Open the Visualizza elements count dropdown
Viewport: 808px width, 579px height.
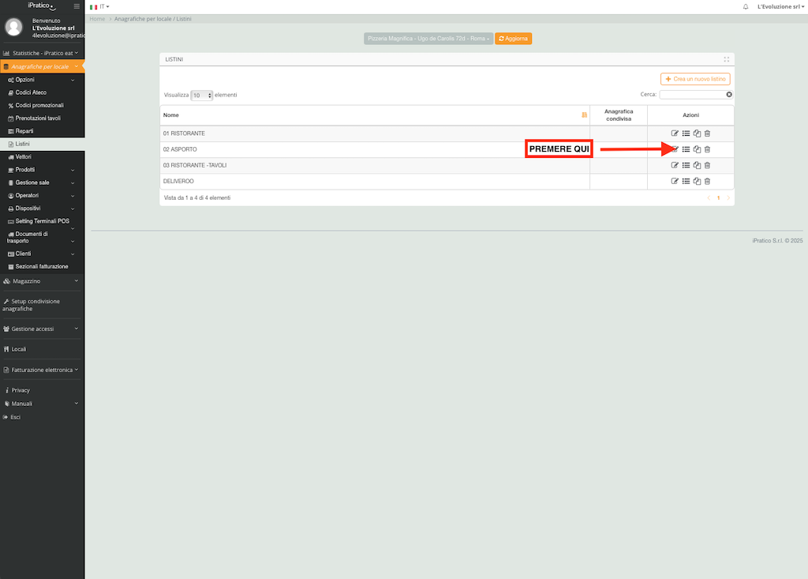[202, 95]
